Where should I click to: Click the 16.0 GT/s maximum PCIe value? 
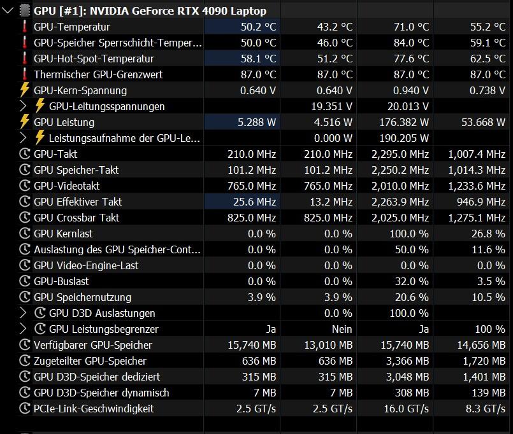click(x=406, y=409)
